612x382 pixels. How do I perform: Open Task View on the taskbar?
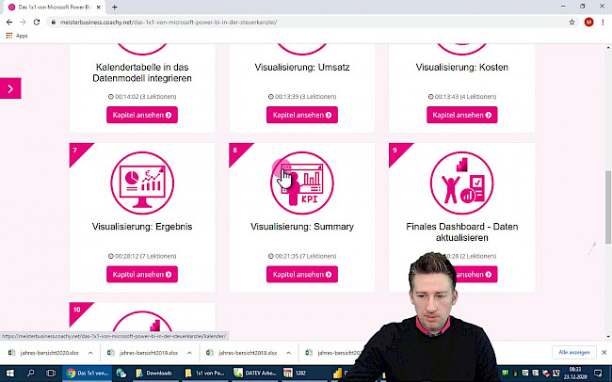coord(51,374)
